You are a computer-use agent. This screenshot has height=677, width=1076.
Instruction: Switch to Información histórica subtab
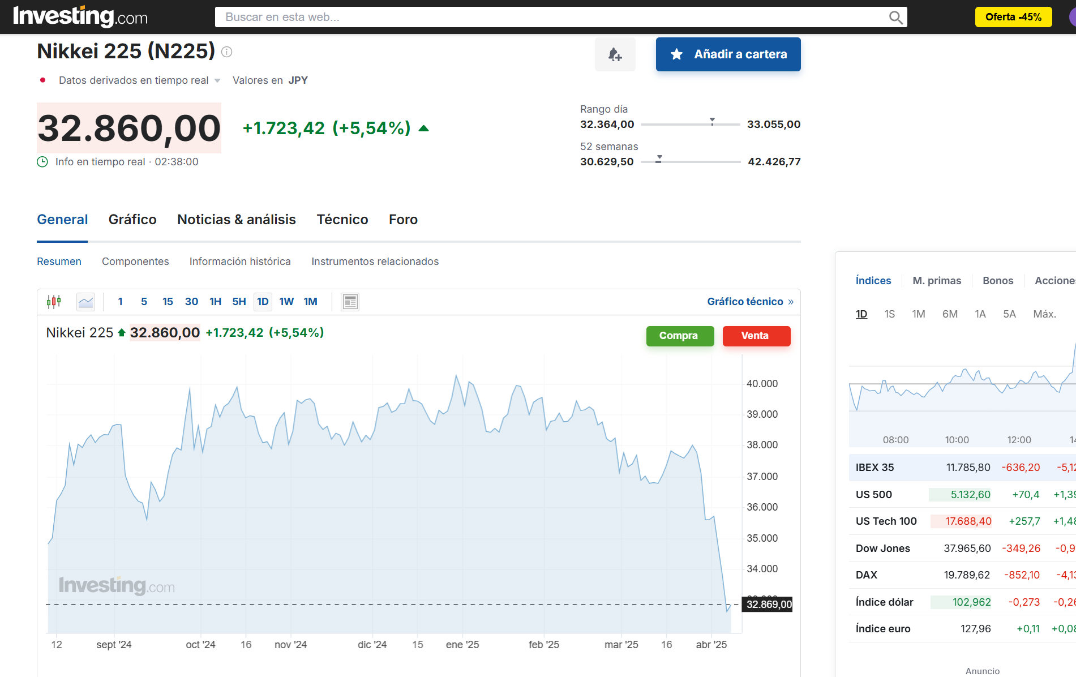240,262
